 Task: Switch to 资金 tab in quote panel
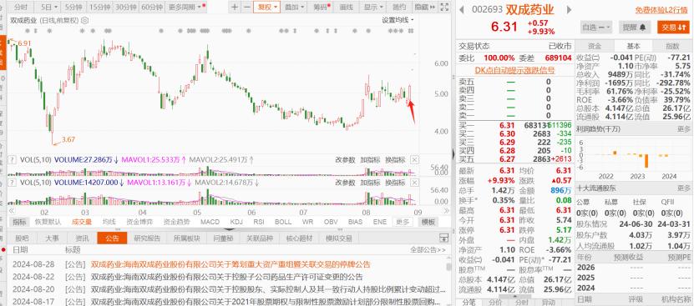click(x=594, y=46)
